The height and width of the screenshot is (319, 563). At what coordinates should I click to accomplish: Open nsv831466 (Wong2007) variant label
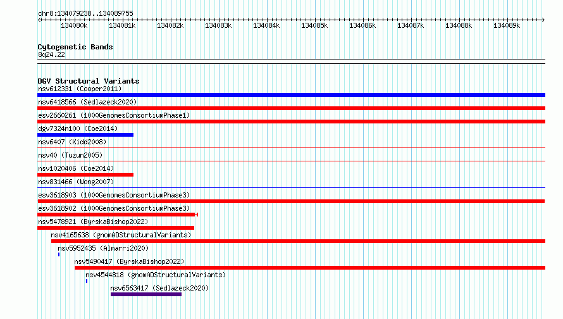(76, 182)
